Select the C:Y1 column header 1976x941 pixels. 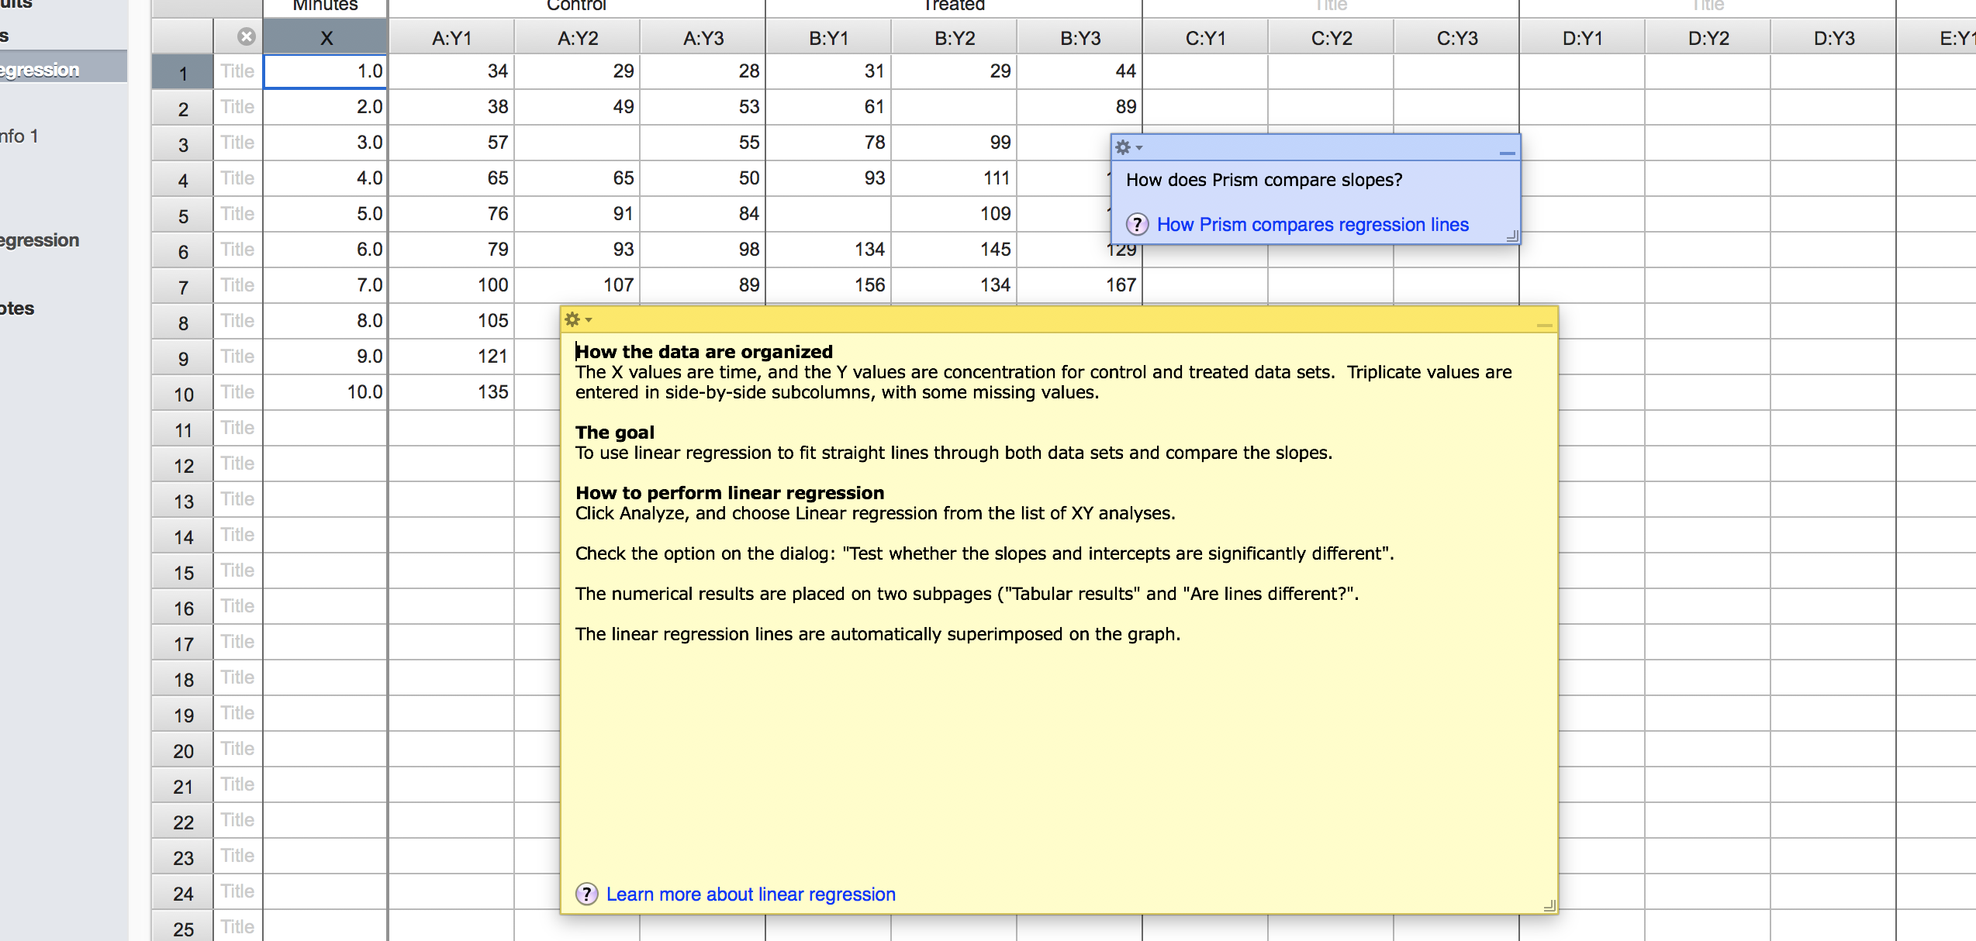(1205, 37)
